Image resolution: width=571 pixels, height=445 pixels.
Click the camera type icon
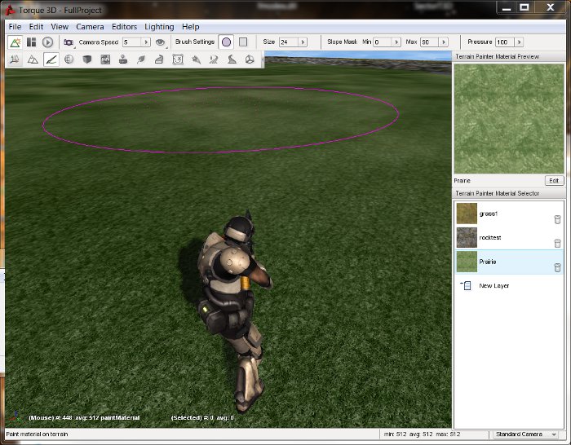click(x=69, y=42)
